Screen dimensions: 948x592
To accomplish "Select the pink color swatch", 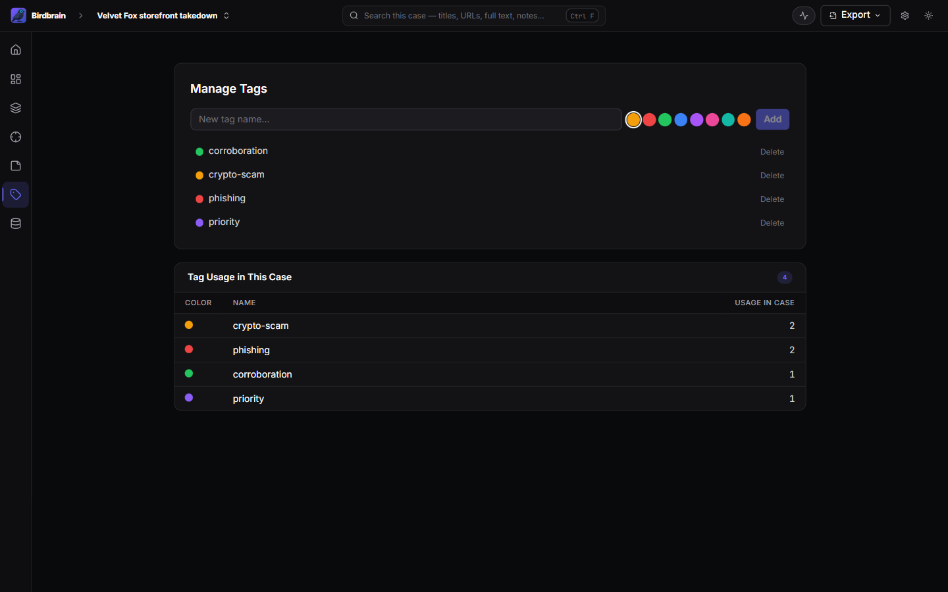I will point(712,120).
